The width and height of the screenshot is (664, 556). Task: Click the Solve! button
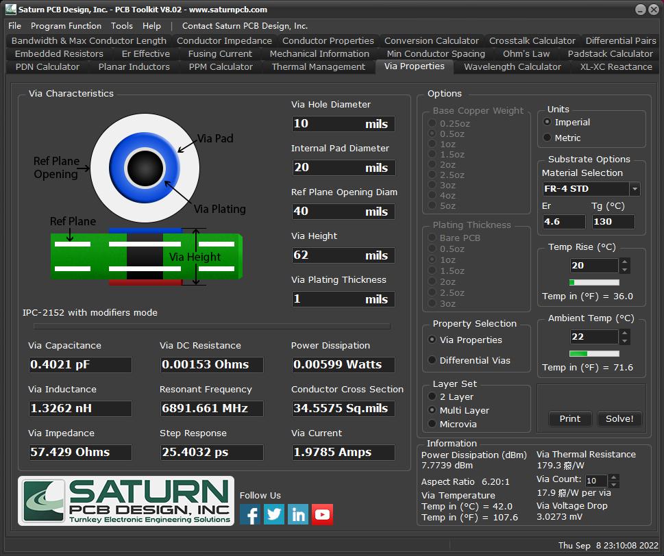click(x=619, y=418)
